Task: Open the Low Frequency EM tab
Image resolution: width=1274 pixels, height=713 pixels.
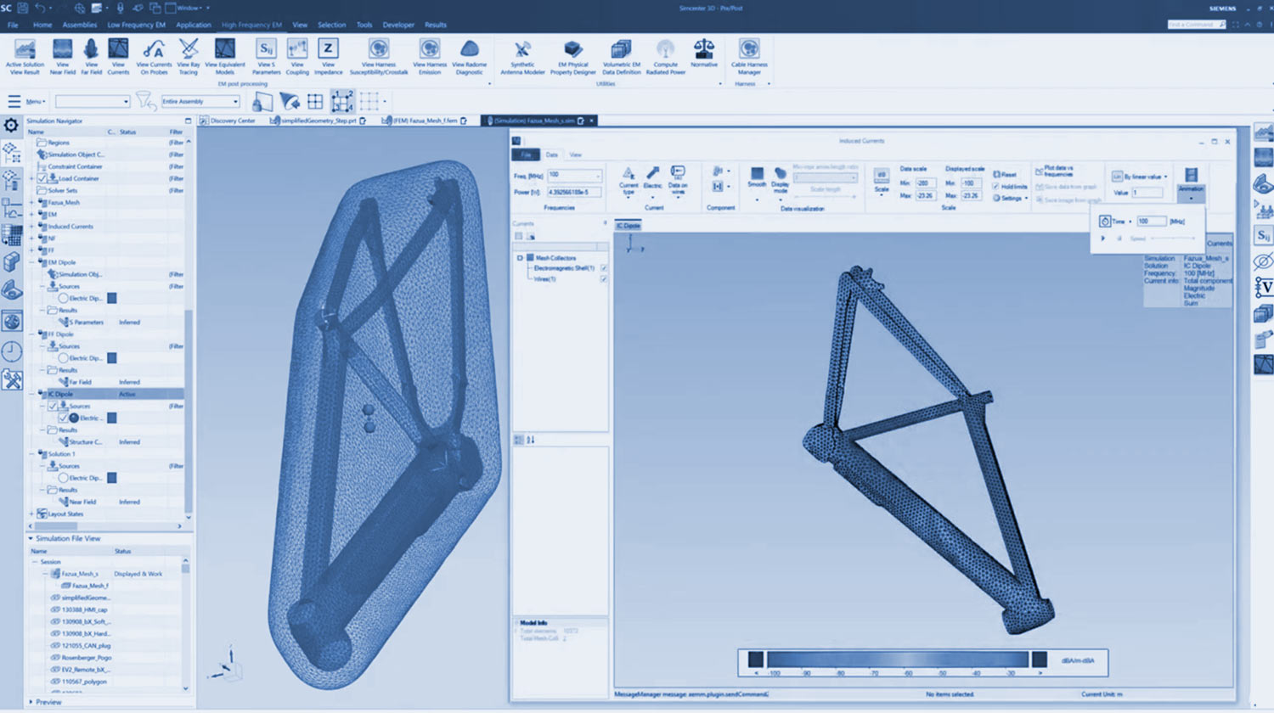Action: tap(136, 25)
